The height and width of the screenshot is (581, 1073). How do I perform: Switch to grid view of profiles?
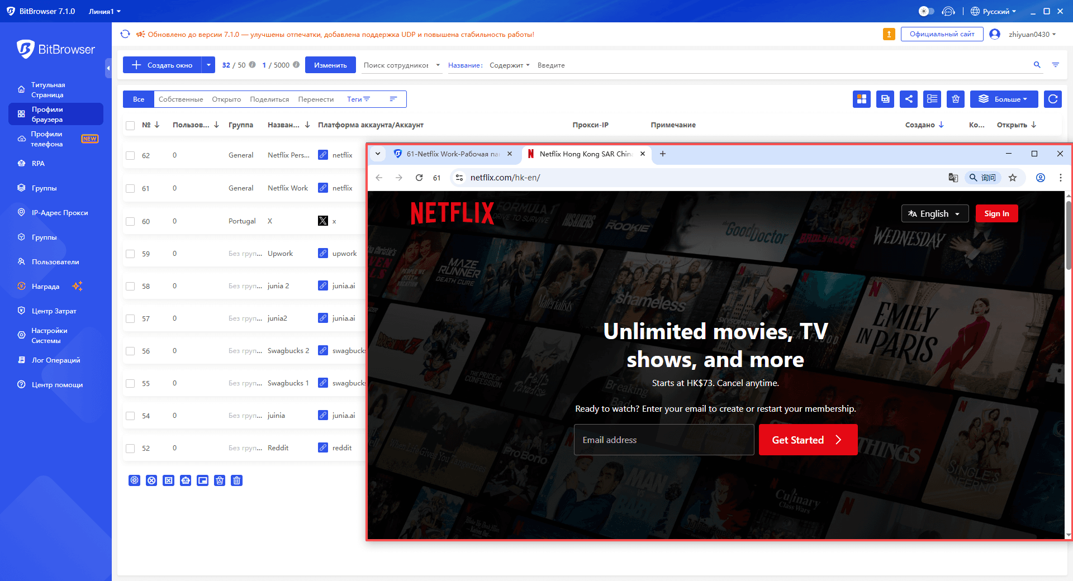[862, 99]
